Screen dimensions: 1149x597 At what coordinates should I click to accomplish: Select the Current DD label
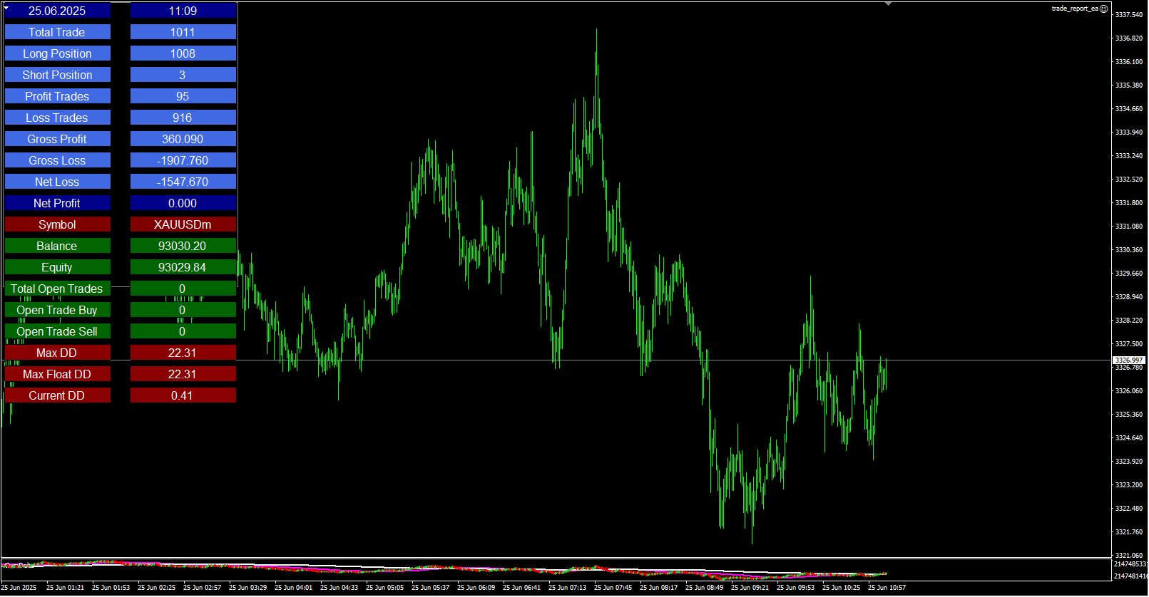[57, 395]
